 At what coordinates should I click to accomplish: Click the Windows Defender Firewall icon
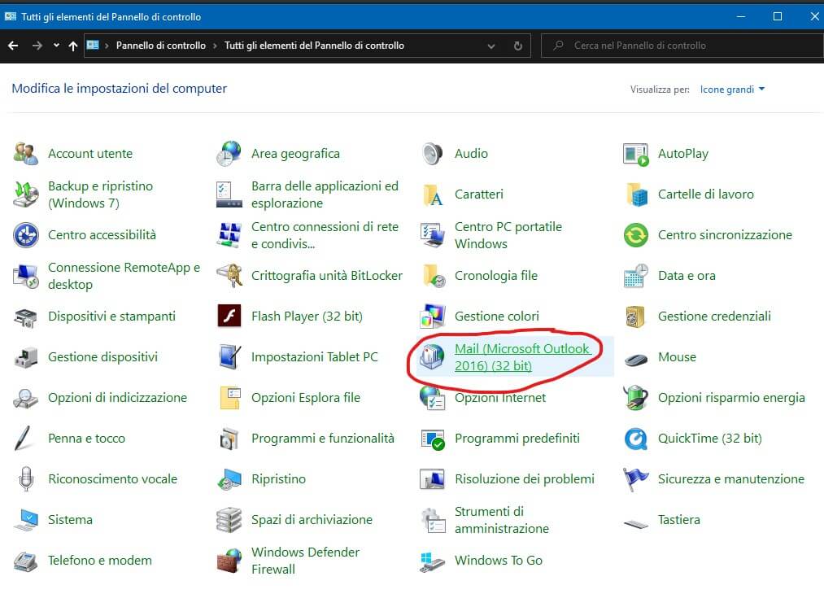tap(229, 561)
